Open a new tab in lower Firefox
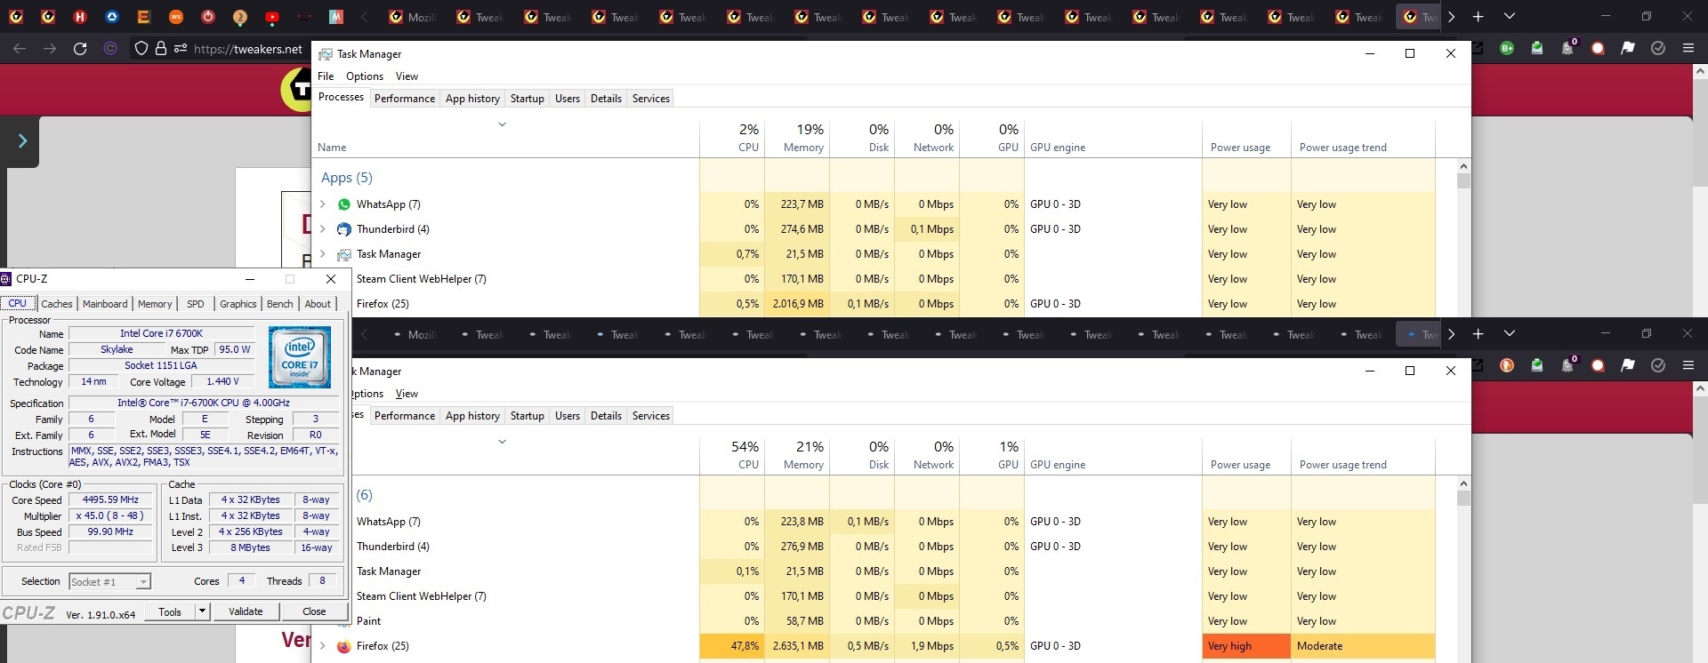 click(1478, 334)
